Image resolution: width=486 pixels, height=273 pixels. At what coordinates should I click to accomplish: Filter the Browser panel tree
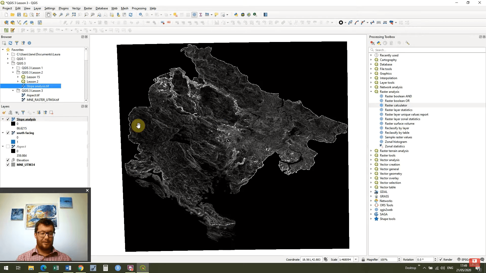tap(17, 43)
